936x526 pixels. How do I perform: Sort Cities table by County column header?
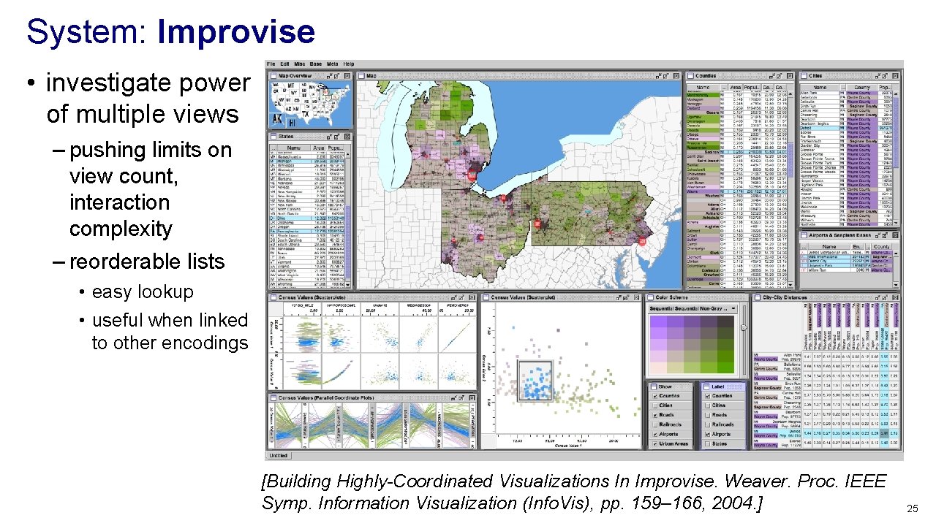(862, 87)
